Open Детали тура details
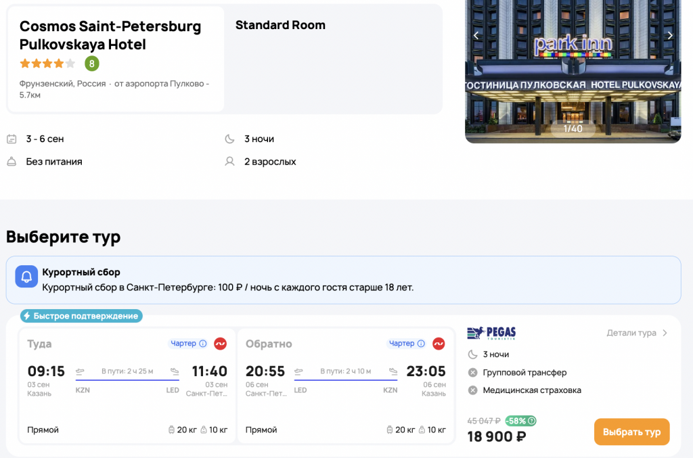 tap(631, 333)
